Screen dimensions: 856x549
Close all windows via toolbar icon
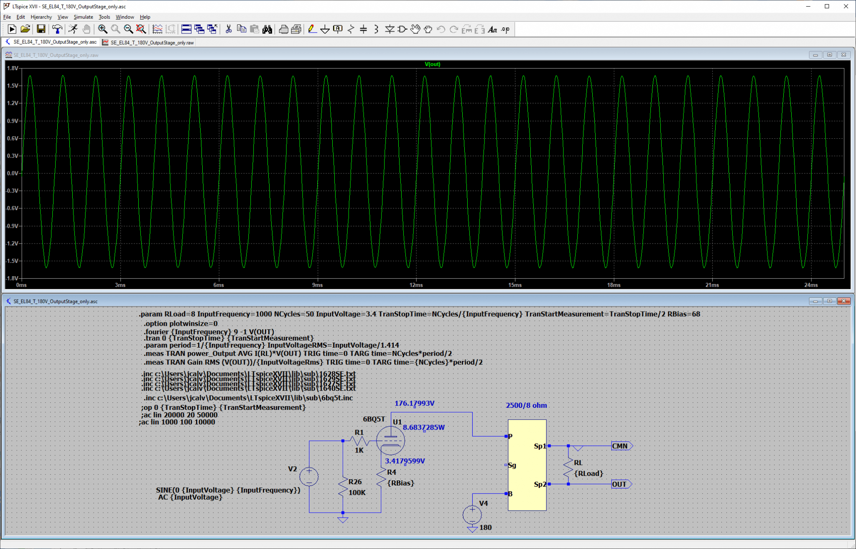click(212, 29)
